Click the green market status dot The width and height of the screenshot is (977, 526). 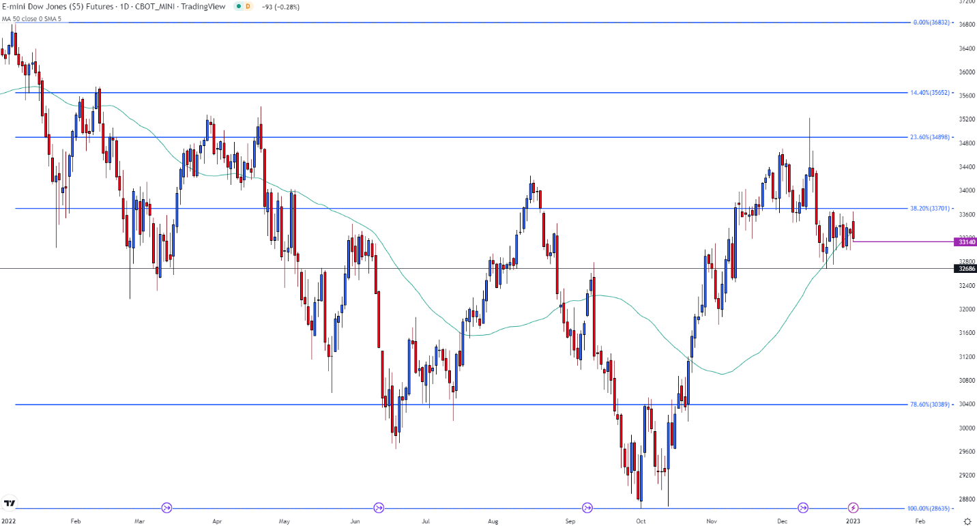pyautogui.click(x=237, y=6)
